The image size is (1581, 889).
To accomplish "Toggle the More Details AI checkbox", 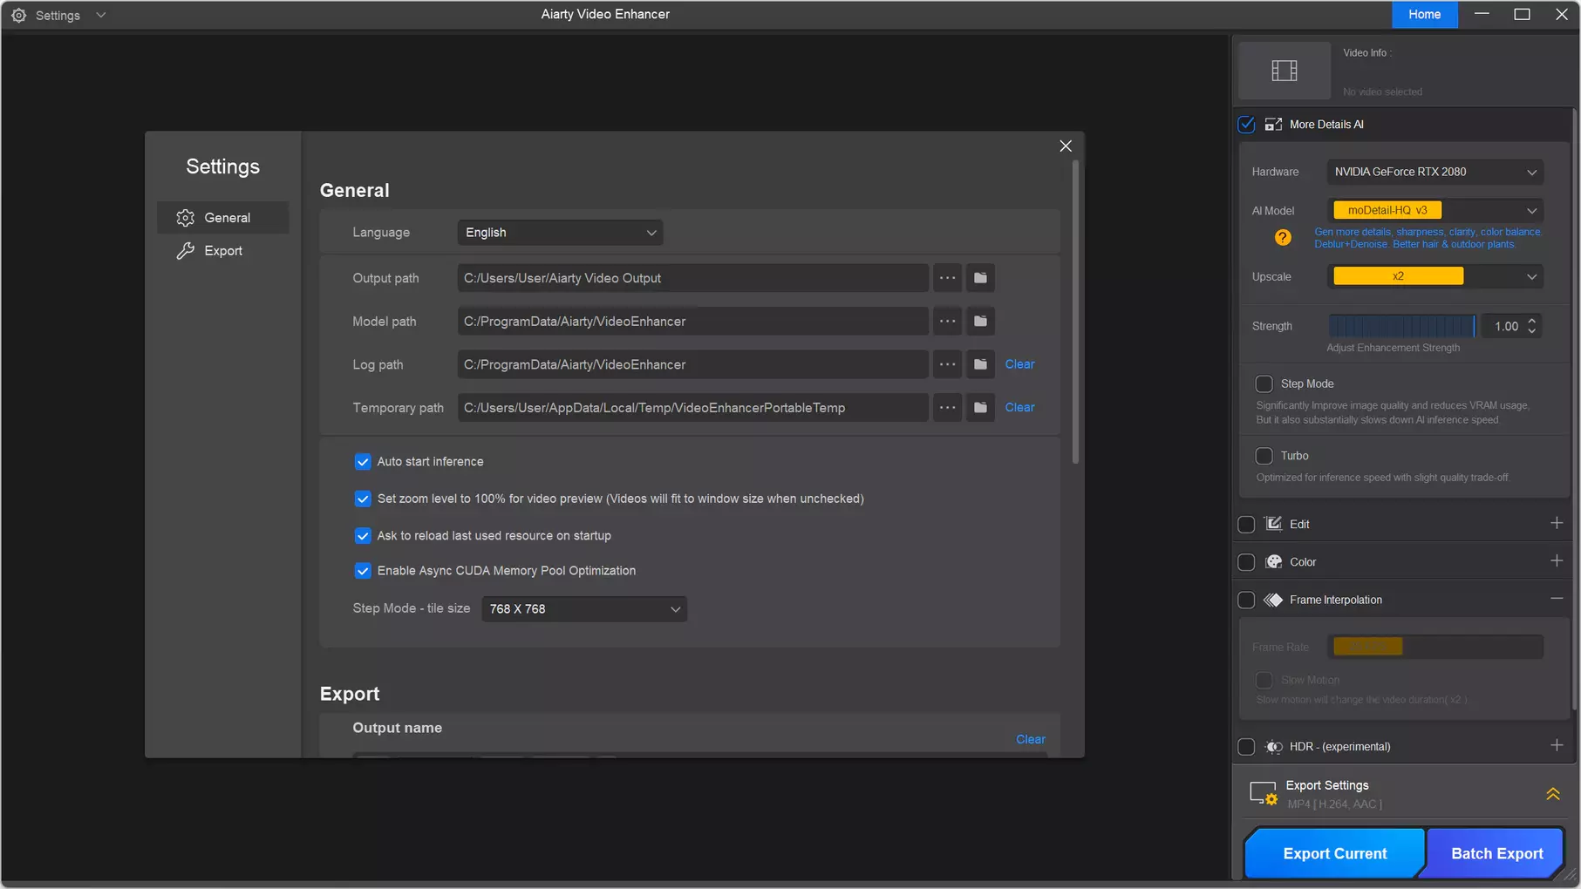I will (1246, 125).
